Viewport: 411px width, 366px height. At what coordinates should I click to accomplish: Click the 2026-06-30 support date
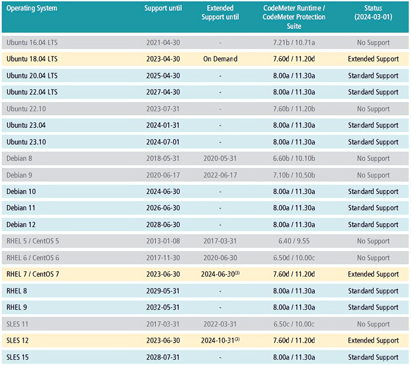pos(163,208)
